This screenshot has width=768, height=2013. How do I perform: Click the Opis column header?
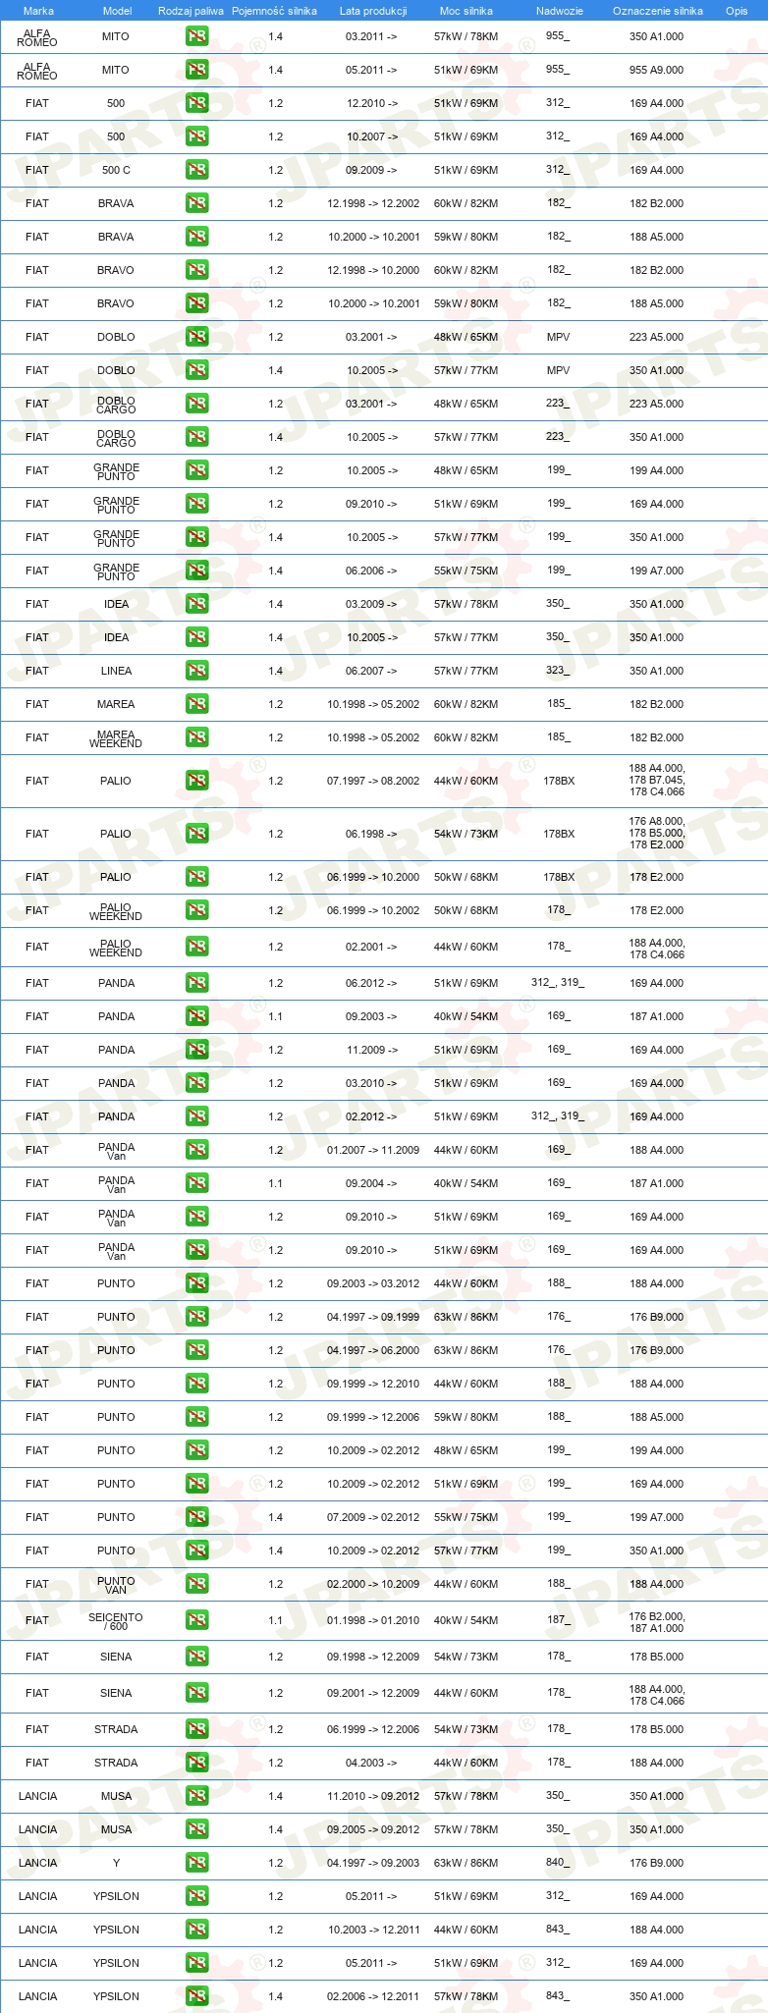point(737,11)
